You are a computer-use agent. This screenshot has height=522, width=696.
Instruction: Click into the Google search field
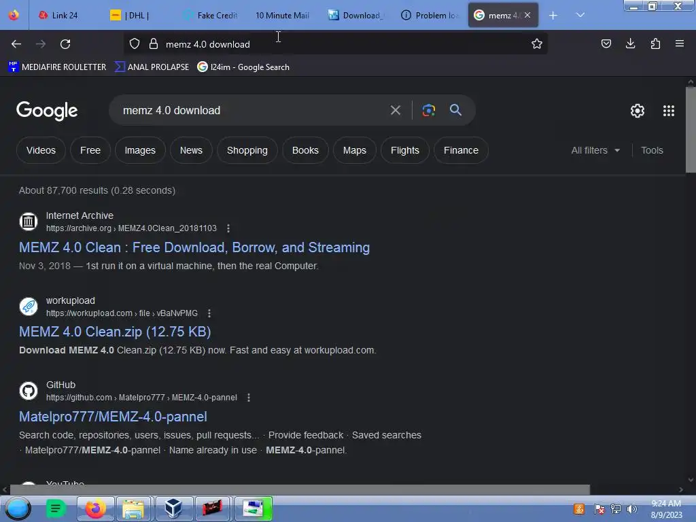point(253,110)
